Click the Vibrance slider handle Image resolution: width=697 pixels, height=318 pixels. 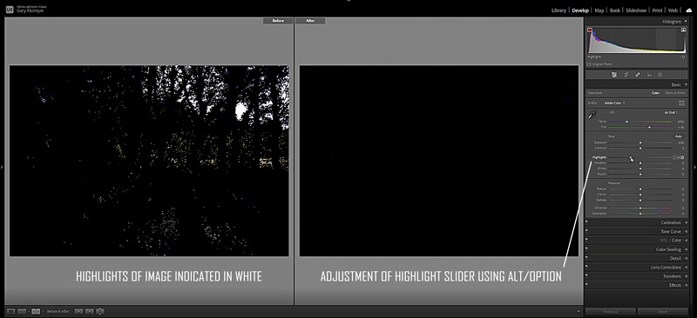(x=640, y=208)
